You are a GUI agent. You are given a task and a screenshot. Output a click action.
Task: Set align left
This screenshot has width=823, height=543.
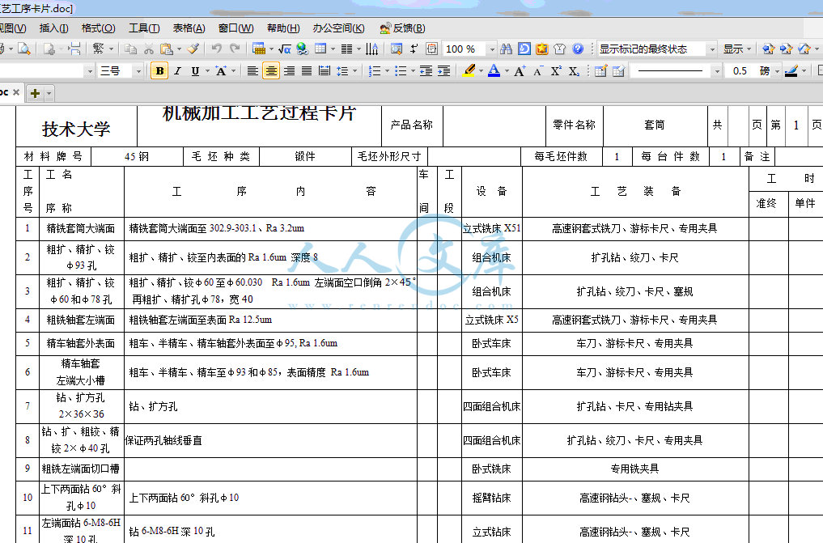(252, 71)
